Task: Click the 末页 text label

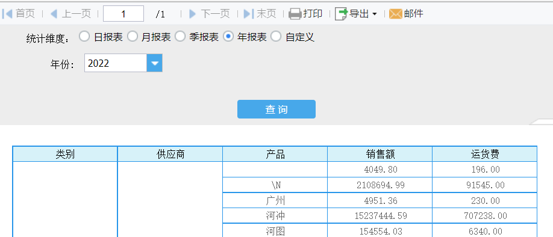Action: [266, 14]
